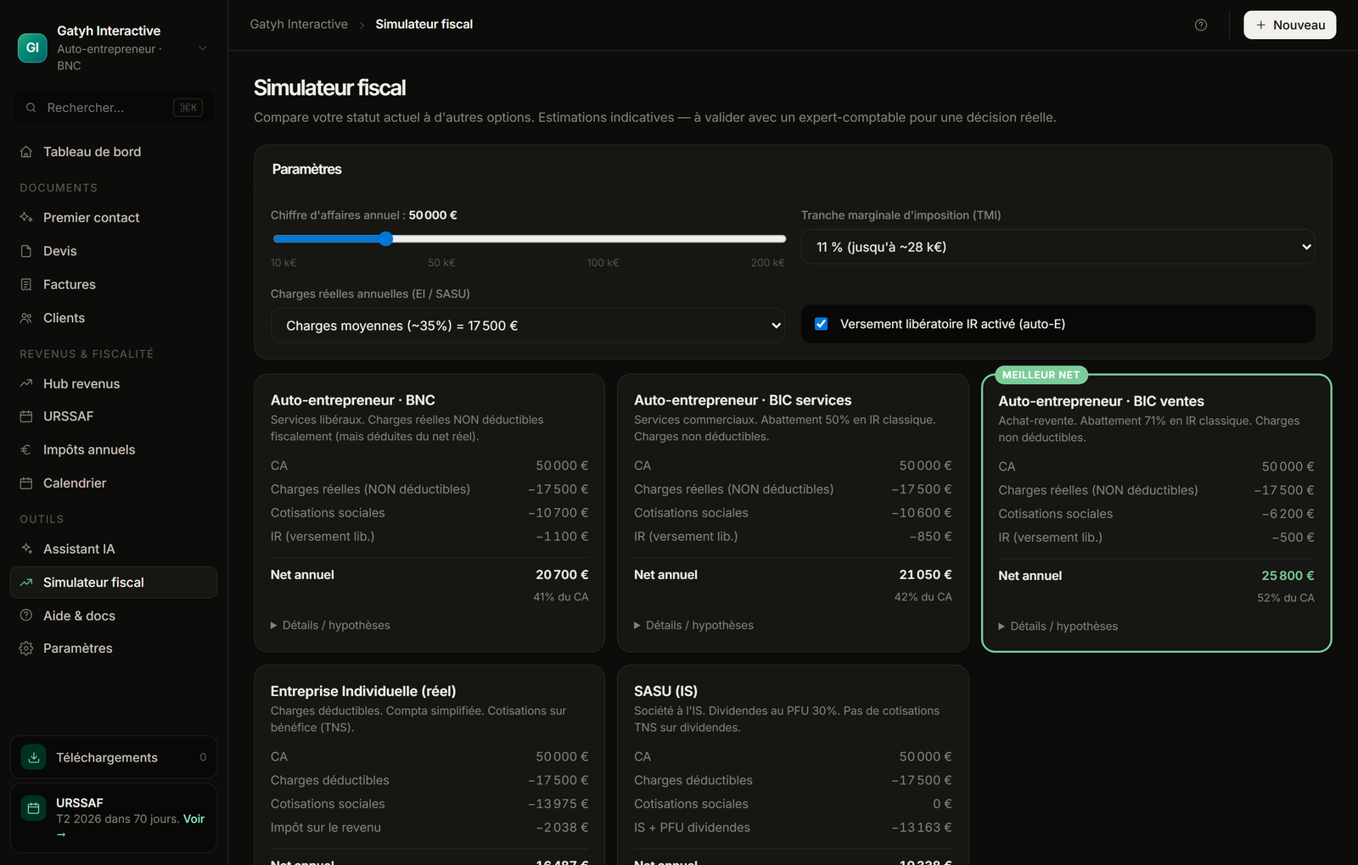Click the Gatyh Interactive breadcrumb link

pos(299,24)
